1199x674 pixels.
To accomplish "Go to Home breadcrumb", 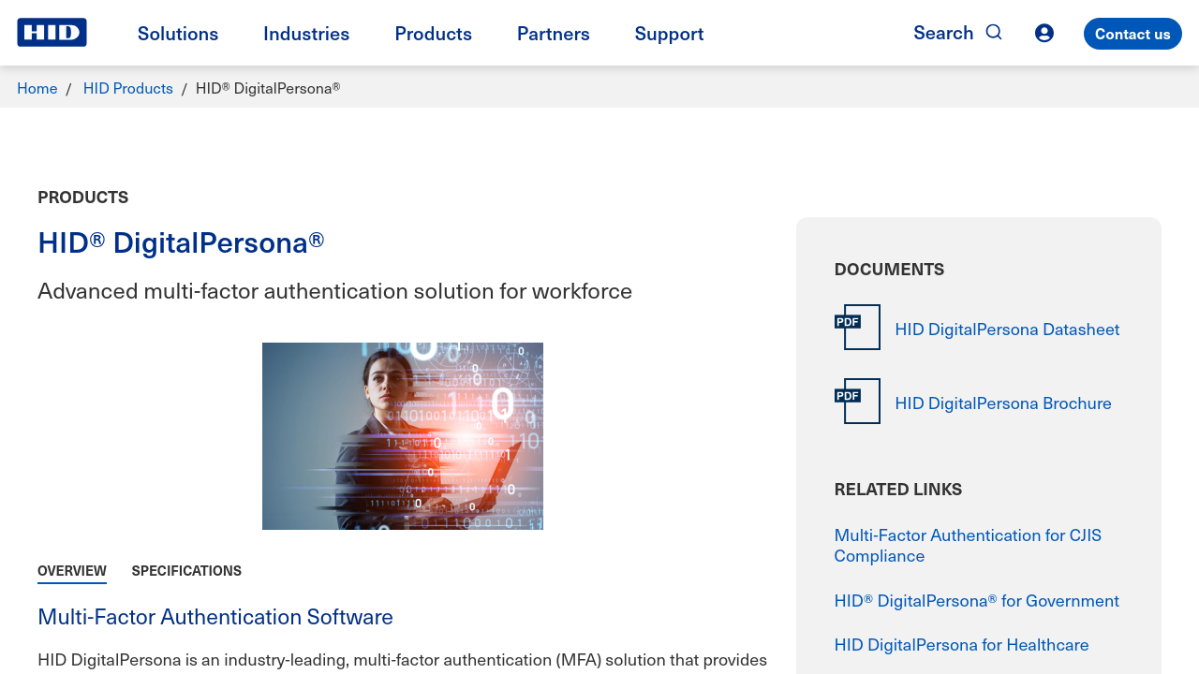I will 37,88.
